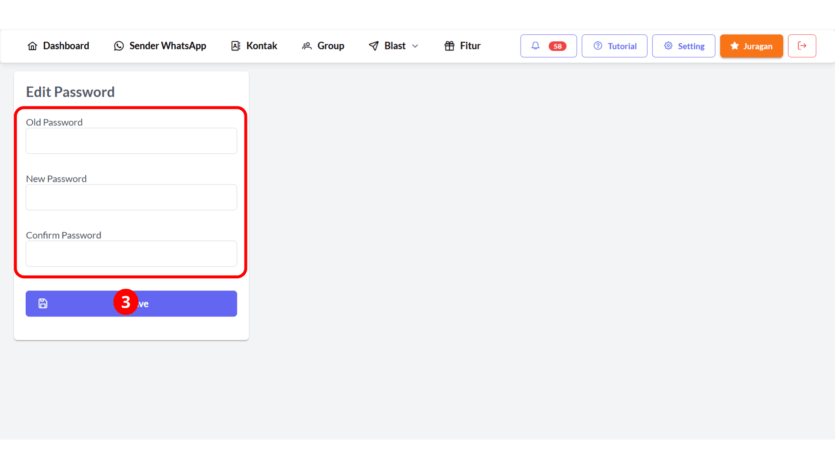Click the notification badge showing 58
This screenshot has height=469, width=835.
click(557, 46)
